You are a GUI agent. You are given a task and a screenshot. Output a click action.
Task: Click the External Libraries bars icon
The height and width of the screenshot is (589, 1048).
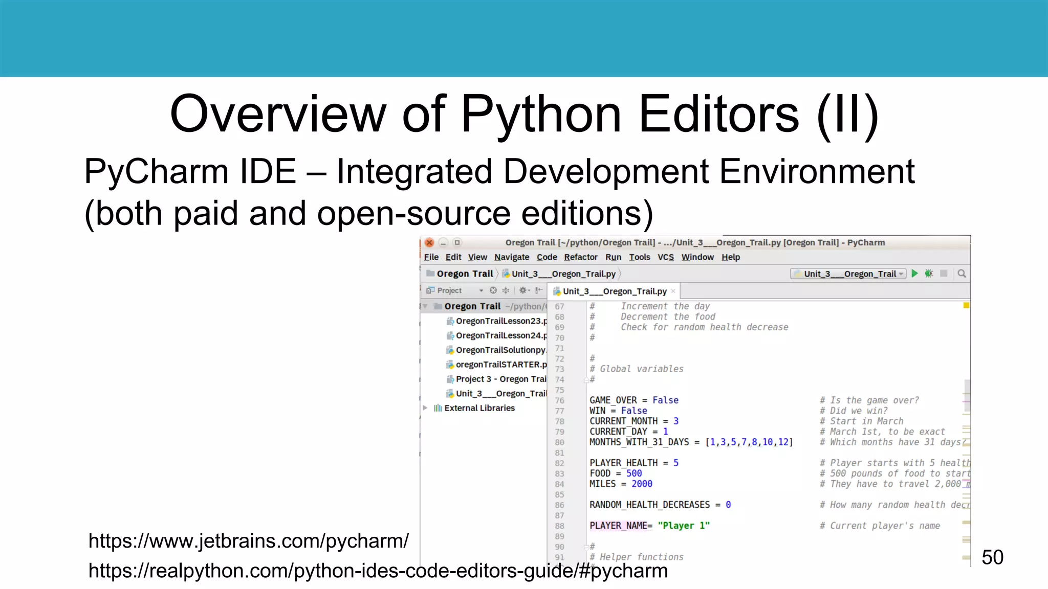438,408
